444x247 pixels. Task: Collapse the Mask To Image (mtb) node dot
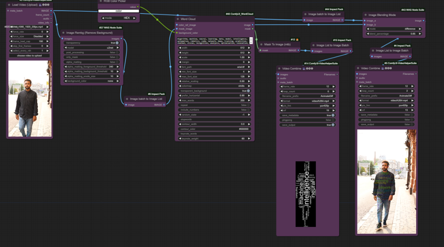coord(261,44)
